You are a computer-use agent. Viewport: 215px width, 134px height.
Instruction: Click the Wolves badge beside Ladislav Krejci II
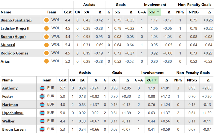[47, 28]
